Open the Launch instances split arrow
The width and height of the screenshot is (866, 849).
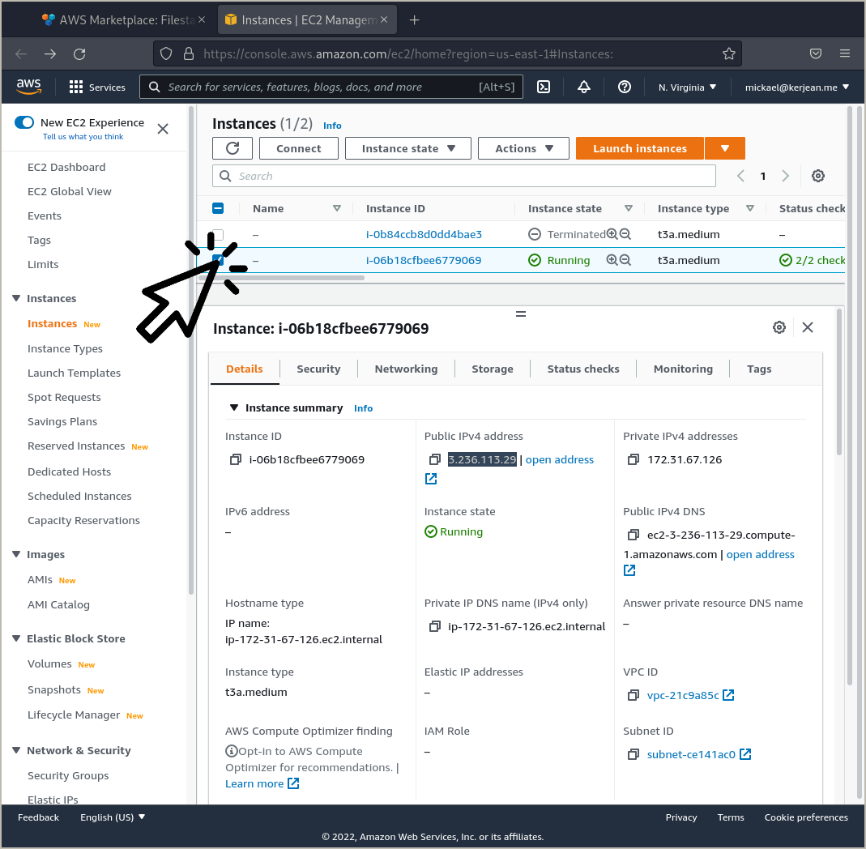(725, 148)
